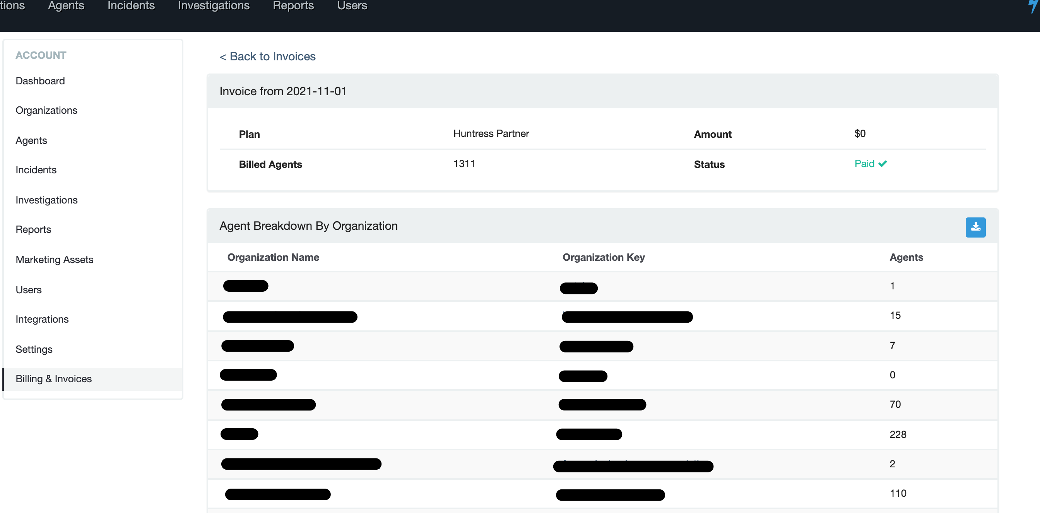Screen dimensions: 1040x513
Task: Click the agent count 228
Action: [898, 434]
